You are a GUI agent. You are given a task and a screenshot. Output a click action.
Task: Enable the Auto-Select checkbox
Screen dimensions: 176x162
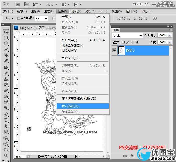coord(19,18)
